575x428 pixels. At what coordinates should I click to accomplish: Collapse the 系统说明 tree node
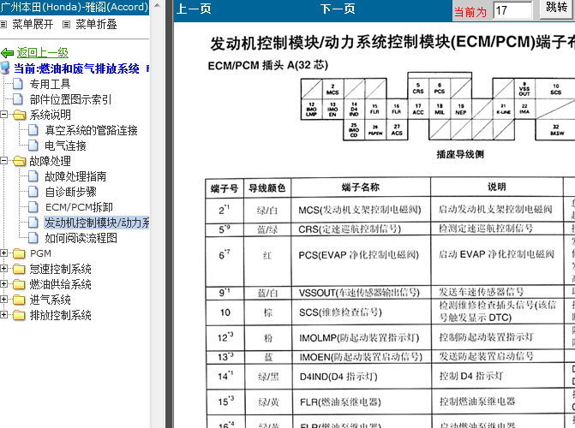[x=3, y=115]
